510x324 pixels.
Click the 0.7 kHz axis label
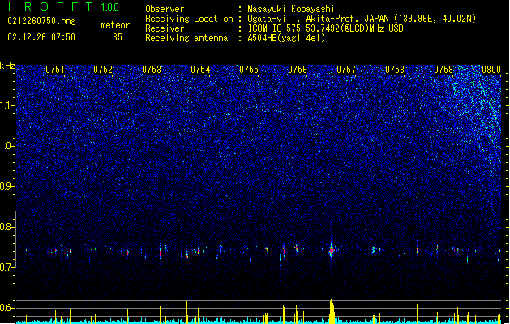[7, 267]
